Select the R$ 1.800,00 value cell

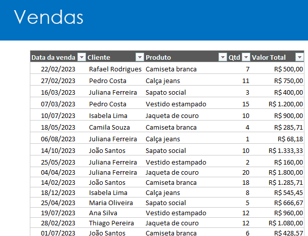[x=277, y=172]
